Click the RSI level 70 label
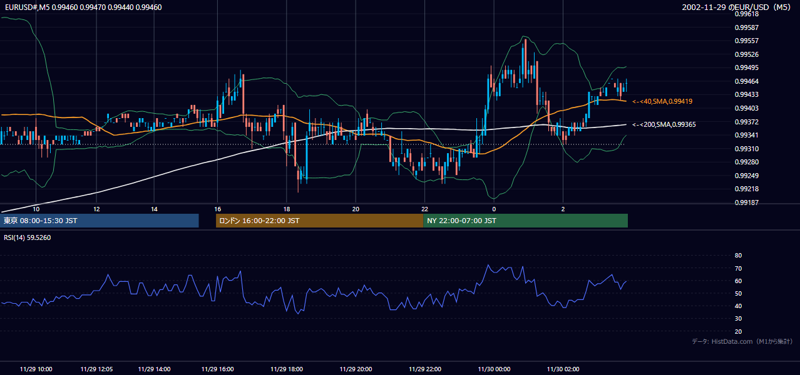 pyautogui.click(x=738, y=268)
